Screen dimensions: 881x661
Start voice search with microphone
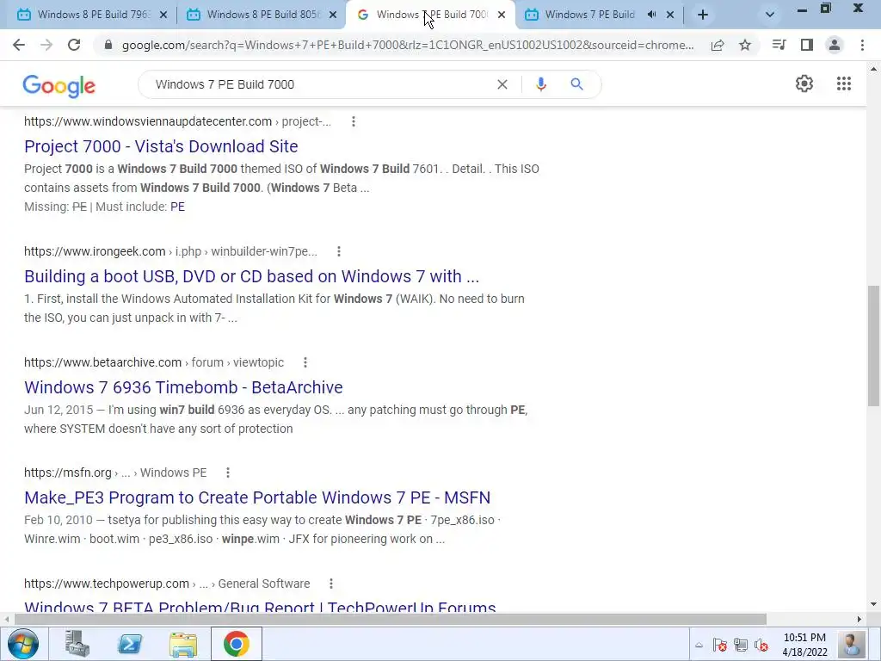point(540,84)
